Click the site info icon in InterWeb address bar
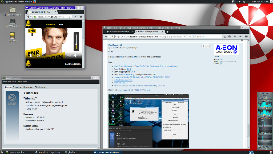 (x=110, y=36)
